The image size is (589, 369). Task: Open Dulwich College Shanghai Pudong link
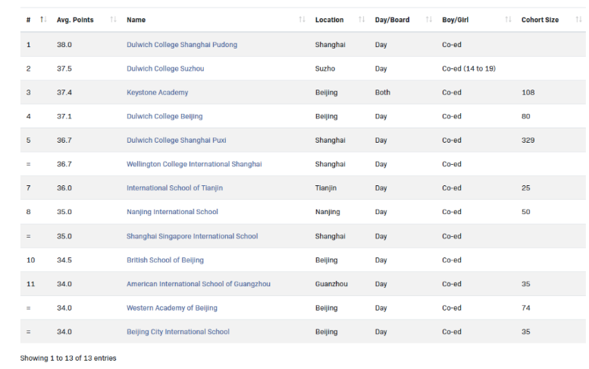[182, 44]
